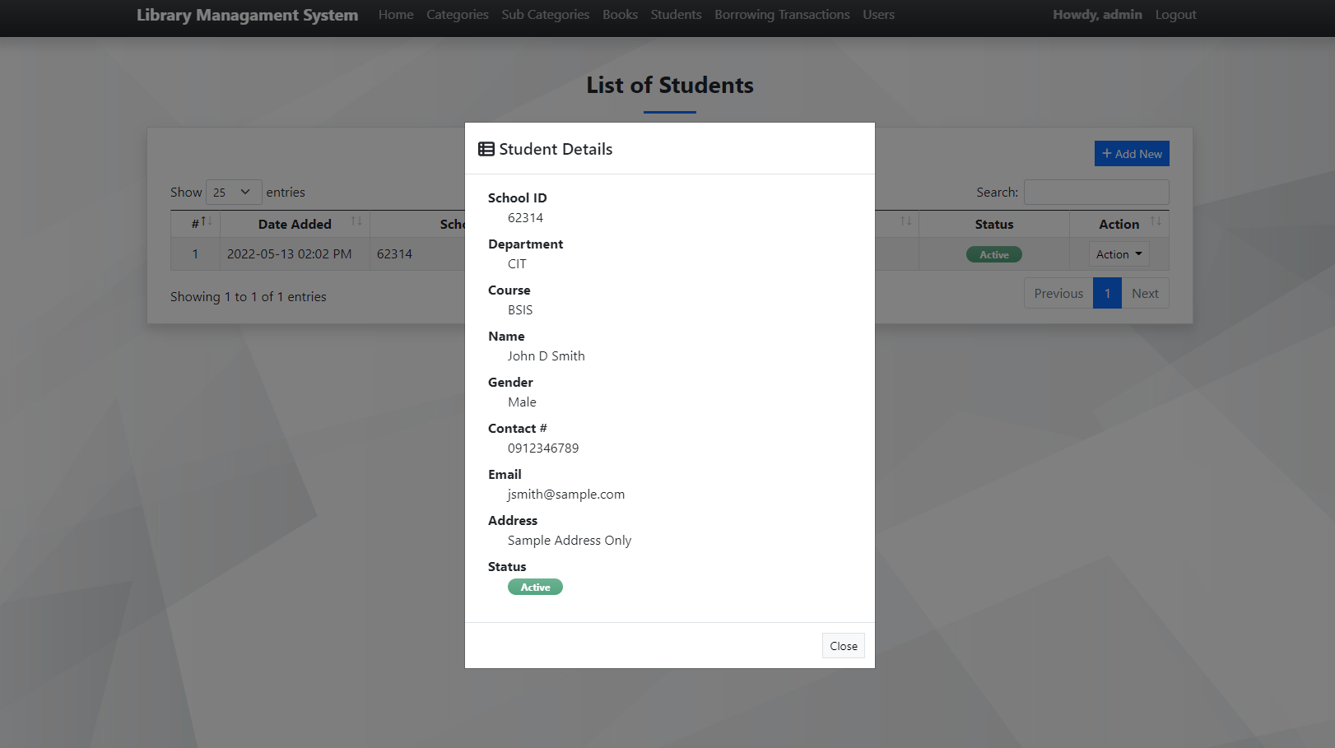This screenshot has width=1335, height=748.
Task: Open the Action dropdown for student 62314
Action: (x=1119, y=254)
